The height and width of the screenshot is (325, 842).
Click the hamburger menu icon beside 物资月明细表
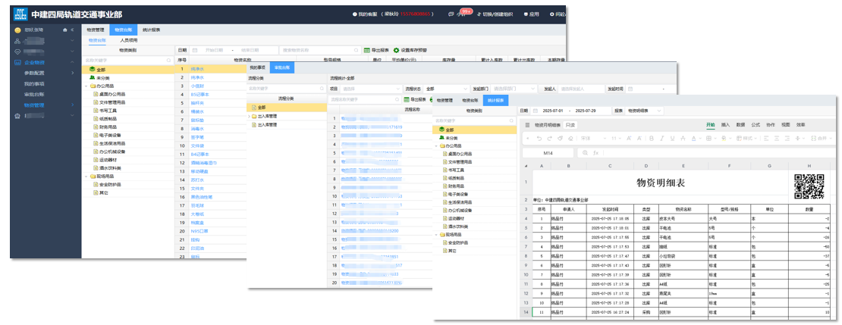click(x=527, y=125)
